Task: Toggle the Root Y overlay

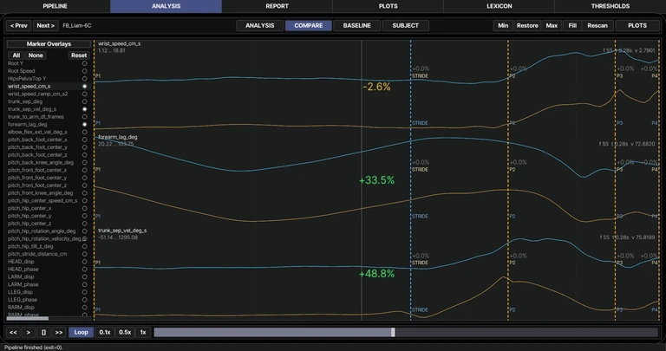Action: coord(84,63)
